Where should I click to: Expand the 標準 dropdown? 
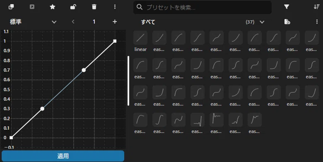(x=33, y=22)
